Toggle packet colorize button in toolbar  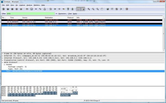78,9
